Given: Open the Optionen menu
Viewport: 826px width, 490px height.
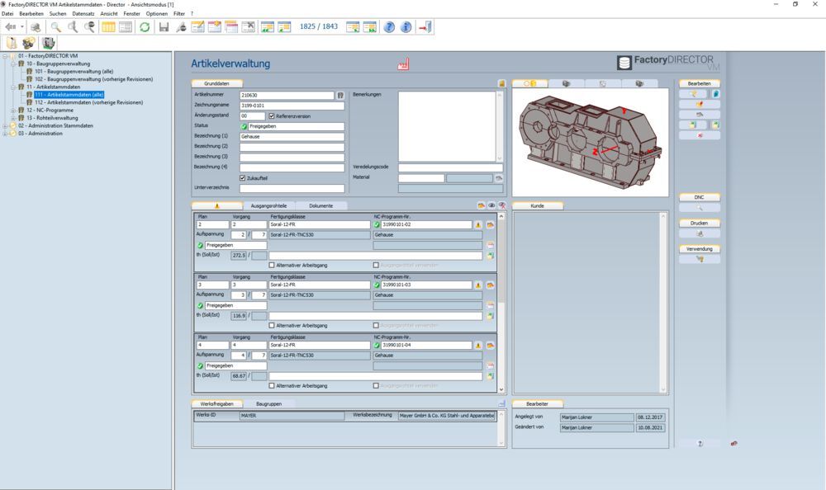Looking at the screenshot, I should 156,14.
